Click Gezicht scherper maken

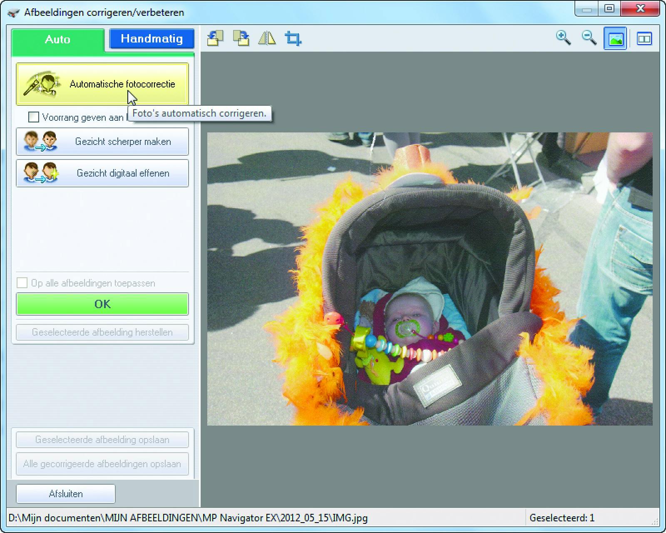102,142
